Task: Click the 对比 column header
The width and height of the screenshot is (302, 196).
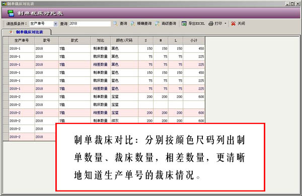Action: point(100,40)
